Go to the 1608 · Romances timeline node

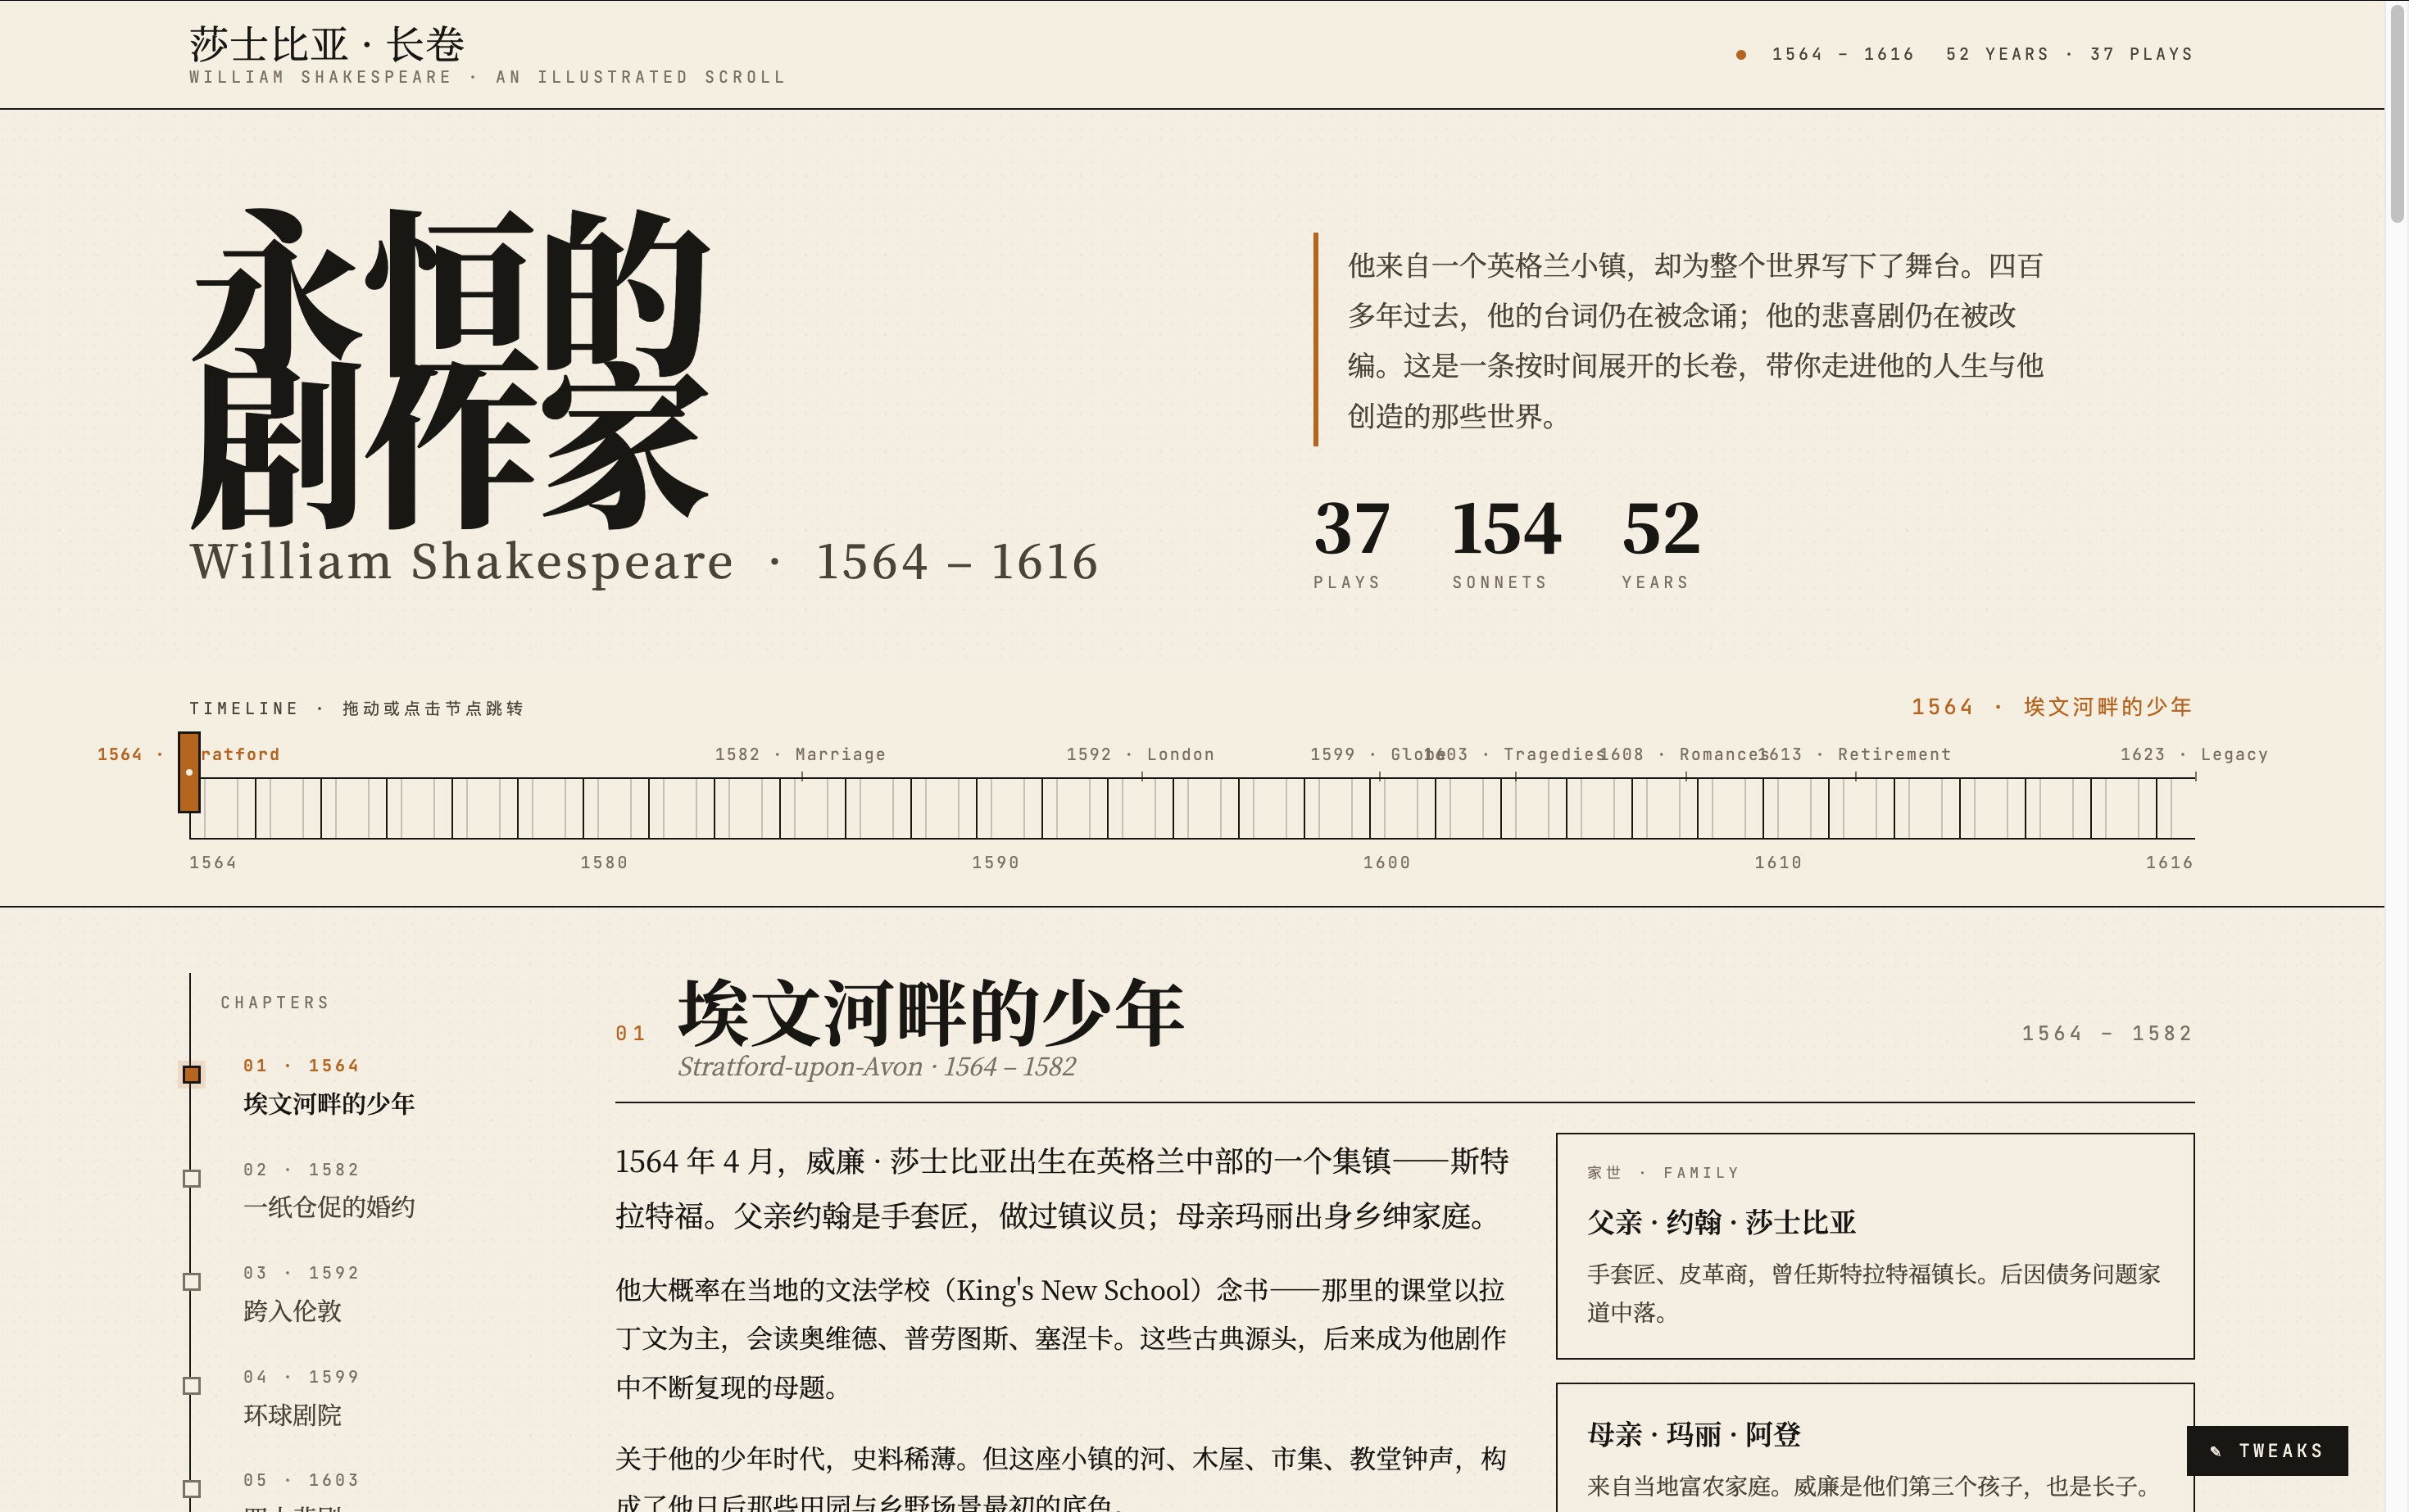[x=1685, y=754]
